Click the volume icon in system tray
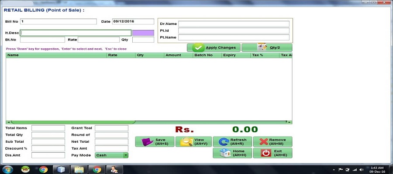Screen dimensions: 393x174 coord(361,170)
